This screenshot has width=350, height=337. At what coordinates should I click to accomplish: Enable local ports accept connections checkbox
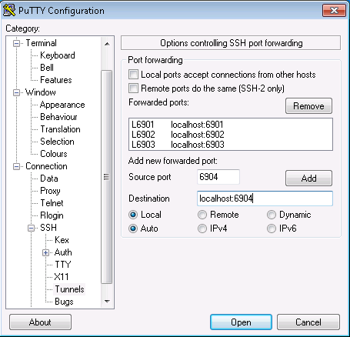(133, 75)
